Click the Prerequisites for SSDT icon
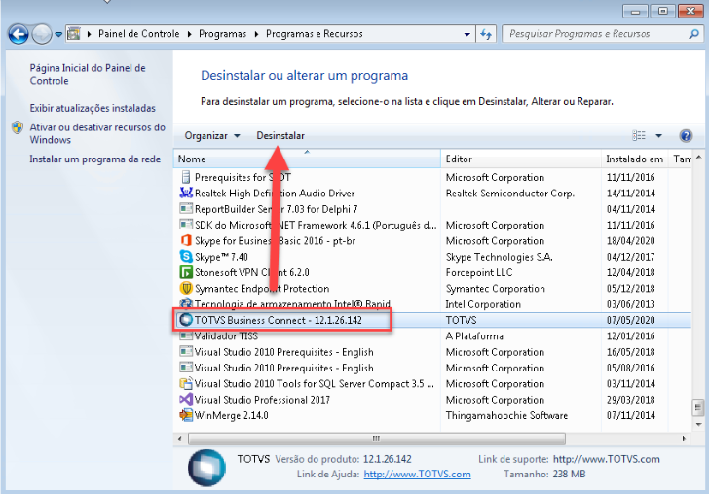This screenshot has height=494, width=709. [186, 177]
